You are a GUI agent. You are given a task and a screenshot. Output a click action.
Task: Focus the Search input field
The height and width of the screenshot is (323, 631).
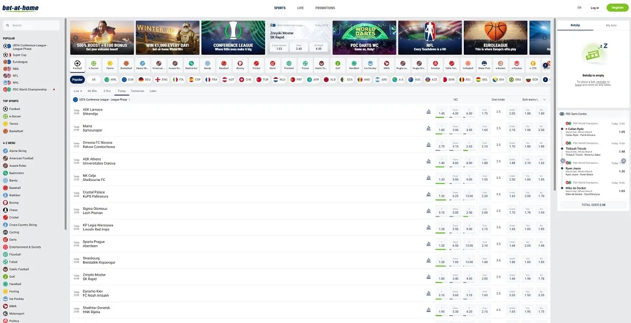(32, 25)
